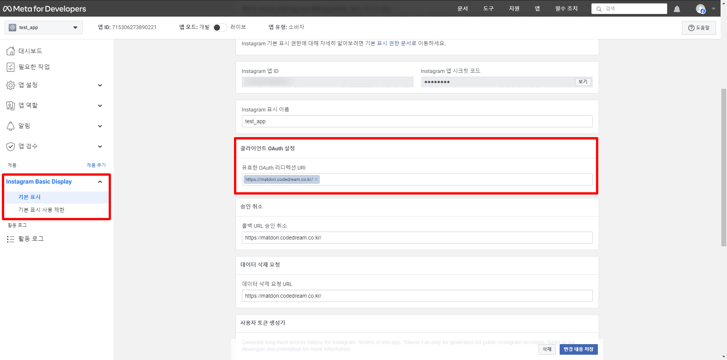
Task: Open the 도구 top menu
Action: (488, 9)
